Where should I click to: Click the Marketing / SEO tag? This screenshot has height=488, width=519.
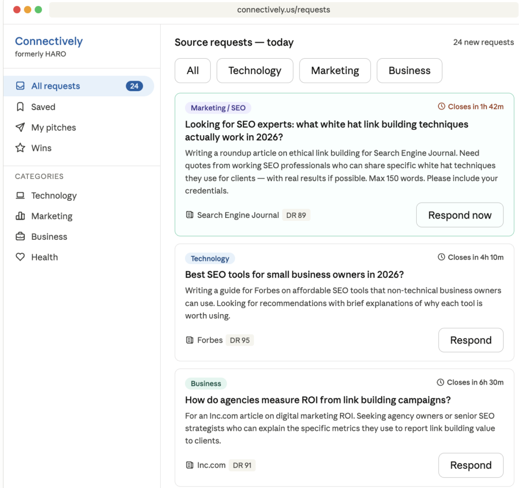click(x=218, y=108)
